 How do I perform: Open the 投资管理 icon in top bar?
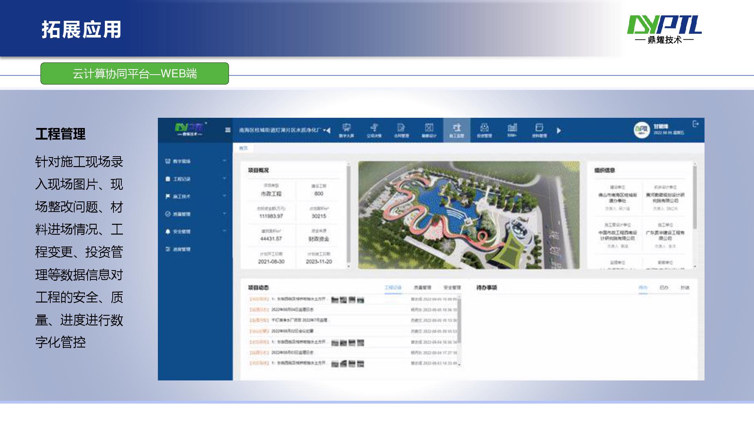(x=485, y=129)
